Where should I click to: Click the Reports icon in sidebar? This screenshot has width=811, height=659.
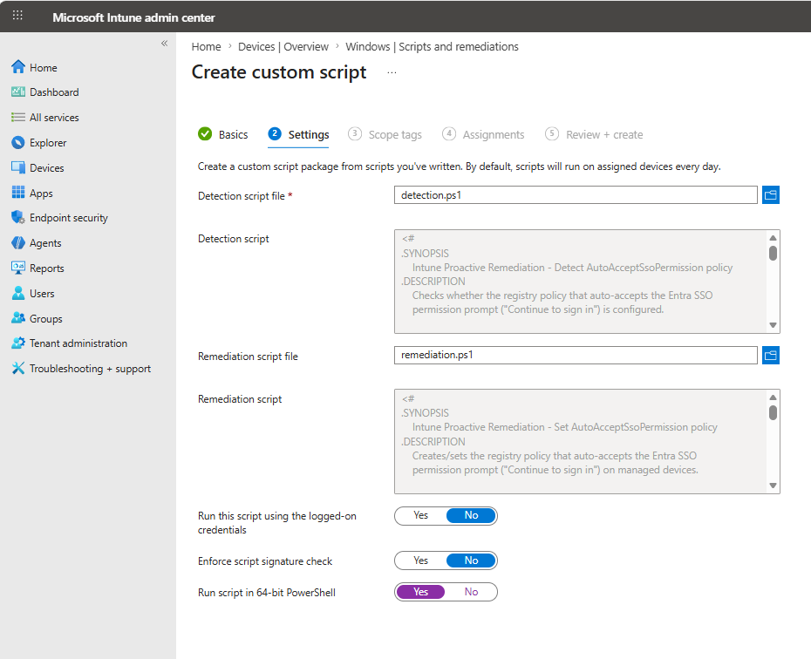click(18, 268)
